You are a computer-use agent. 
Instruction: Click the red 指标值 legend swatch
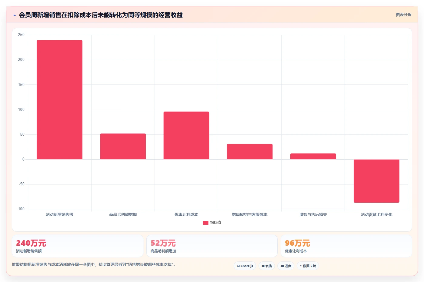(x=205, y=223)
